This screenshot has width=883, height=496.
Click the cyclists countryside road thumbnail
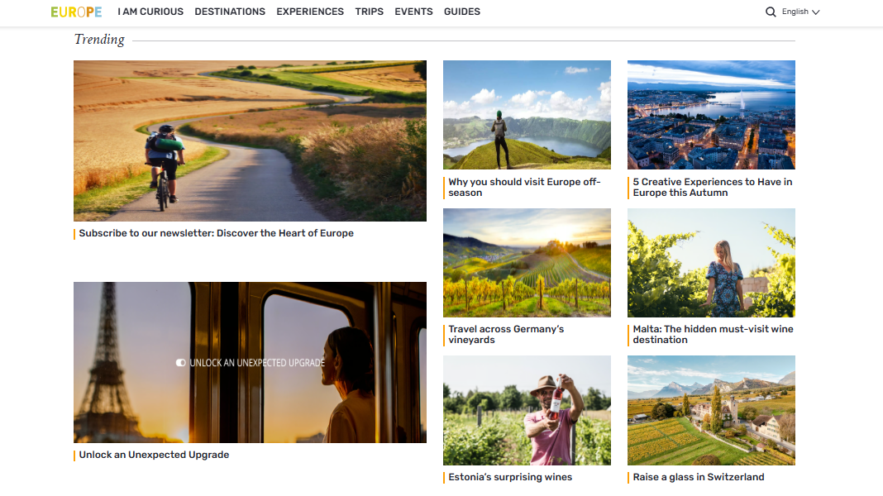pyautogui.click(x=250, y=141)
